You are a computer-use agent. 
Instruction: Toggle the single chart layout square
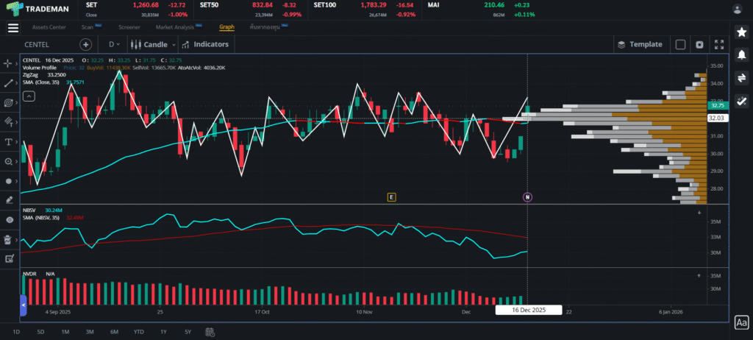click(680, 45)
